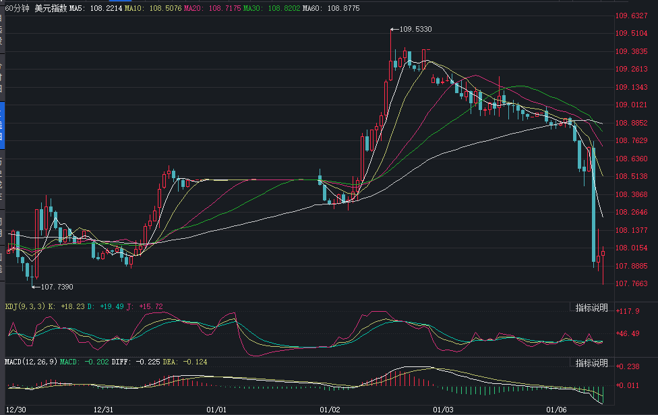
Task: Select the 01/06 date on time axis
Action: pos(556,410)
